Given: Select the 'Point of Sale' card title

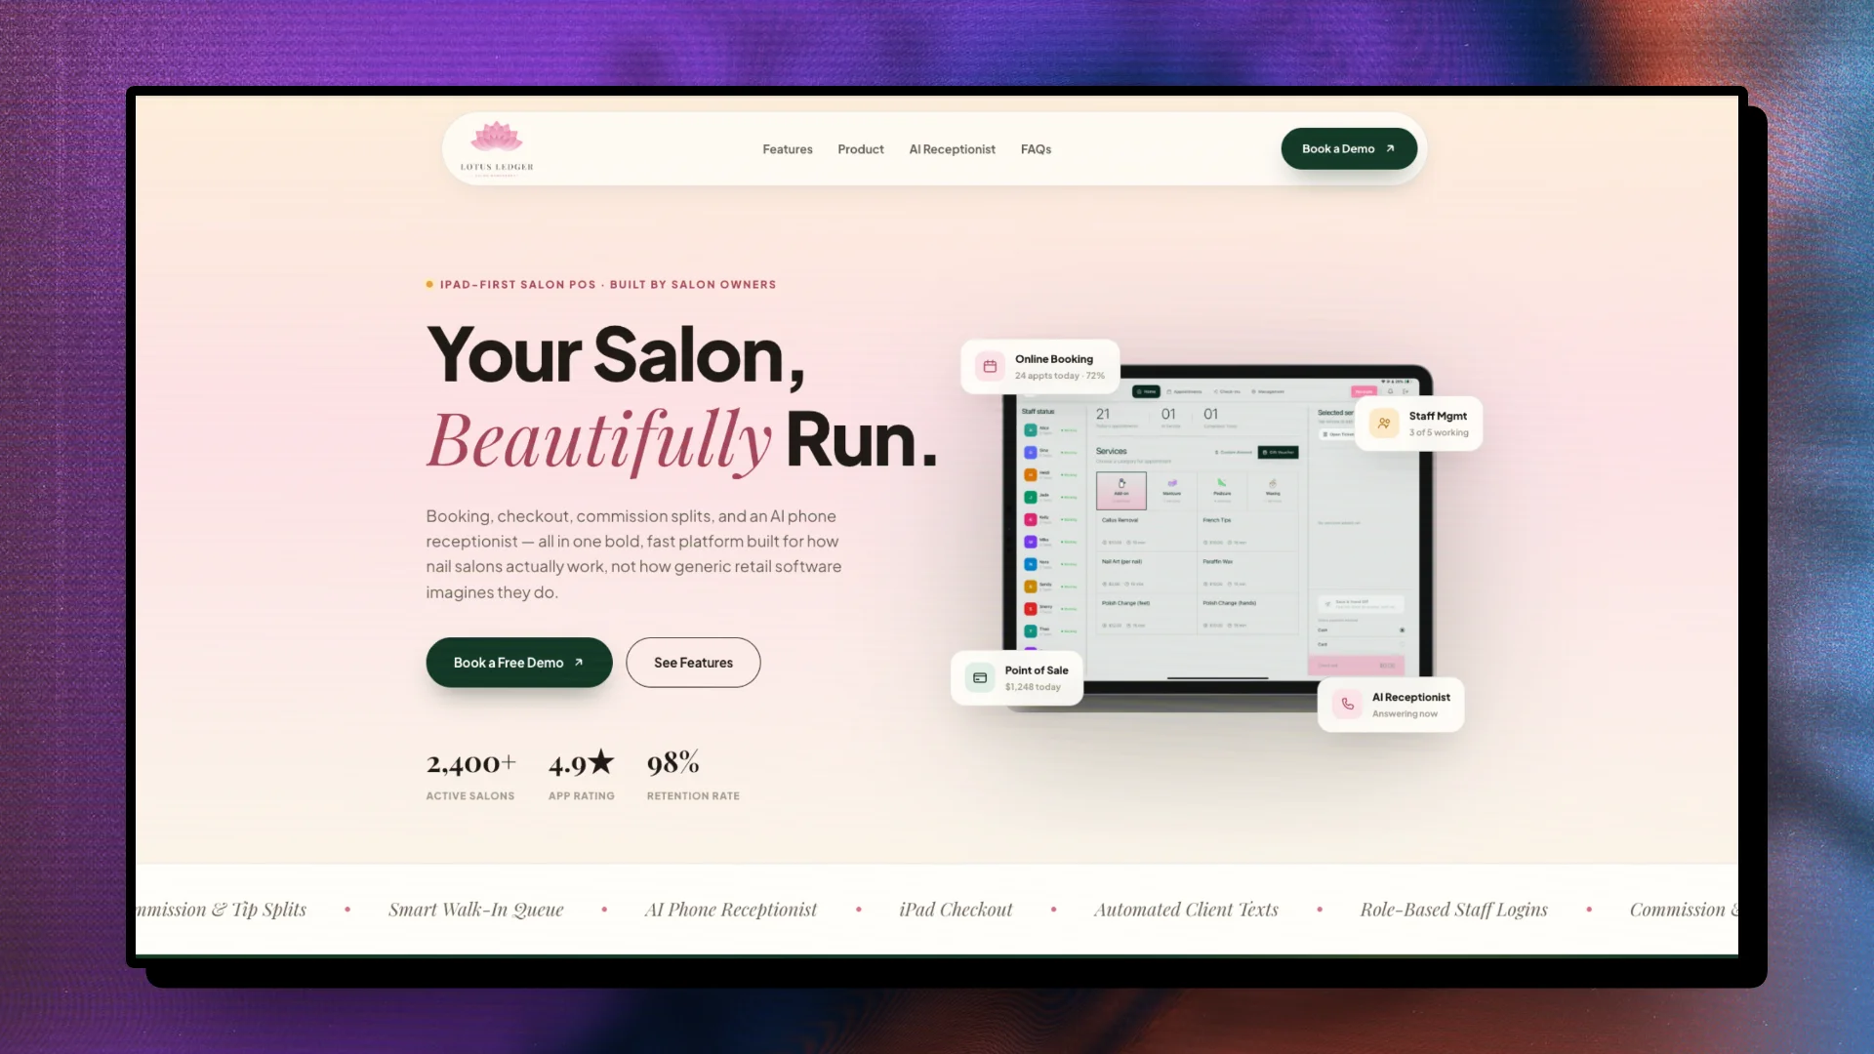Looking at the screenshot, I should (1037, 670).
